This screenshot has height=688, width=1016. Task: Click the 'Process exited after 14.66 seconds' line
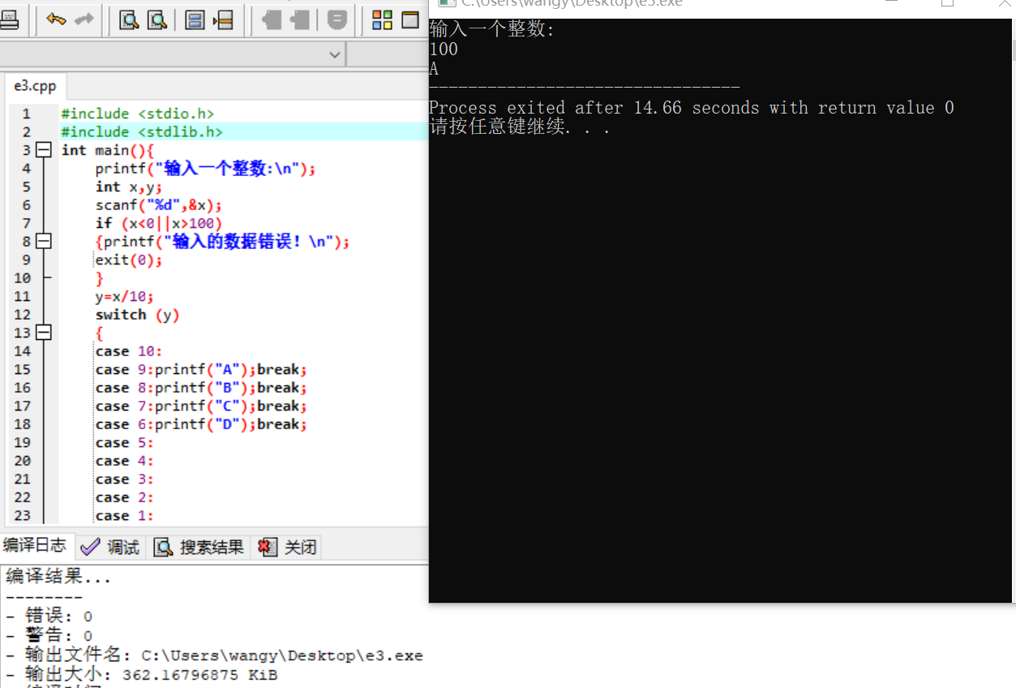(x=692, y=108)
